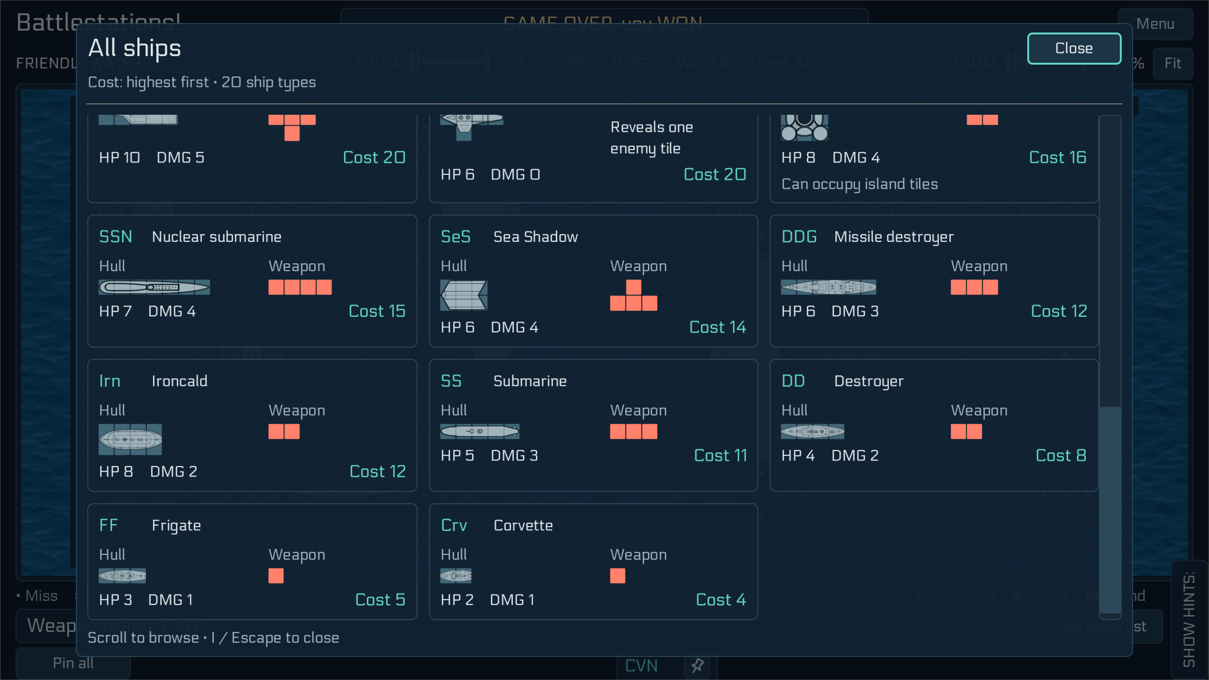This screenshot has height=680, width=1209.
Task: Click the CVN label at bottom
Action: 641,666
